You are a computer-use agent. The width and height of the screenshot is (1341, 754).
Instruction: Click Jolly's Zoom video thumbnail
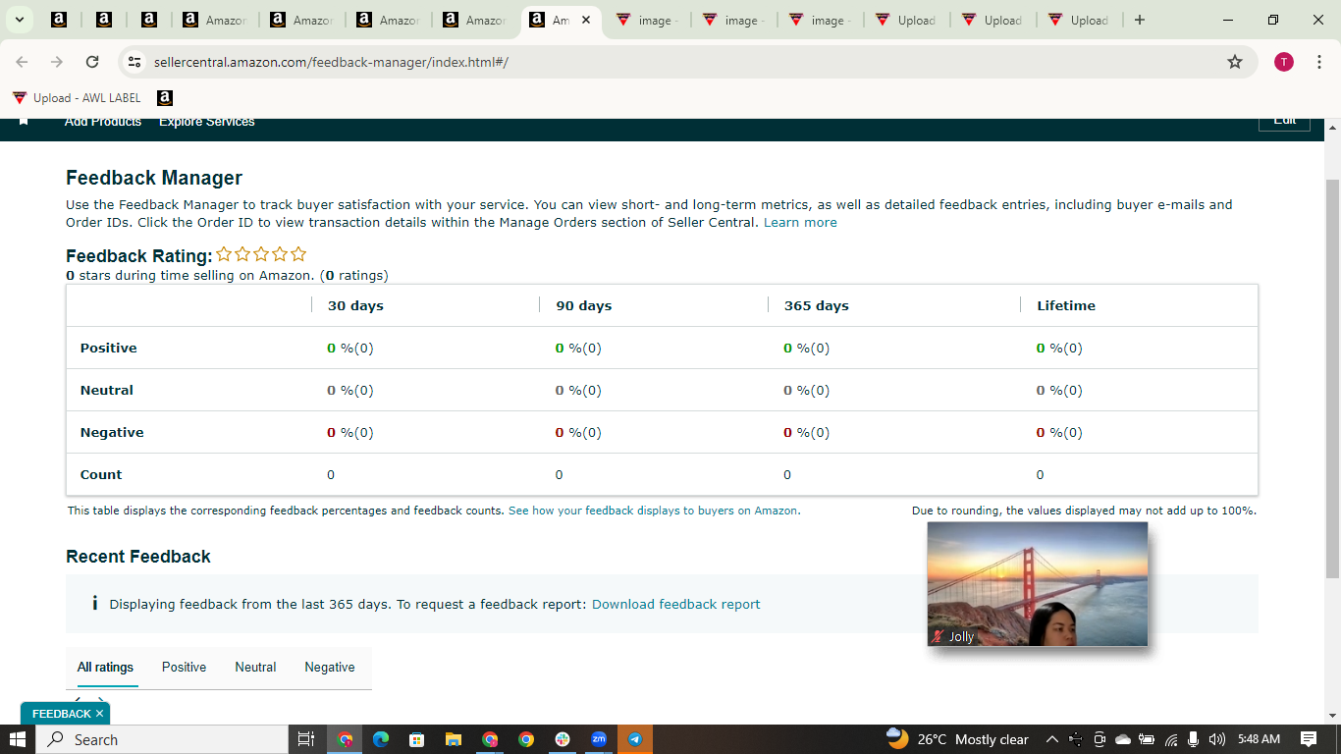pos(1038,583)
